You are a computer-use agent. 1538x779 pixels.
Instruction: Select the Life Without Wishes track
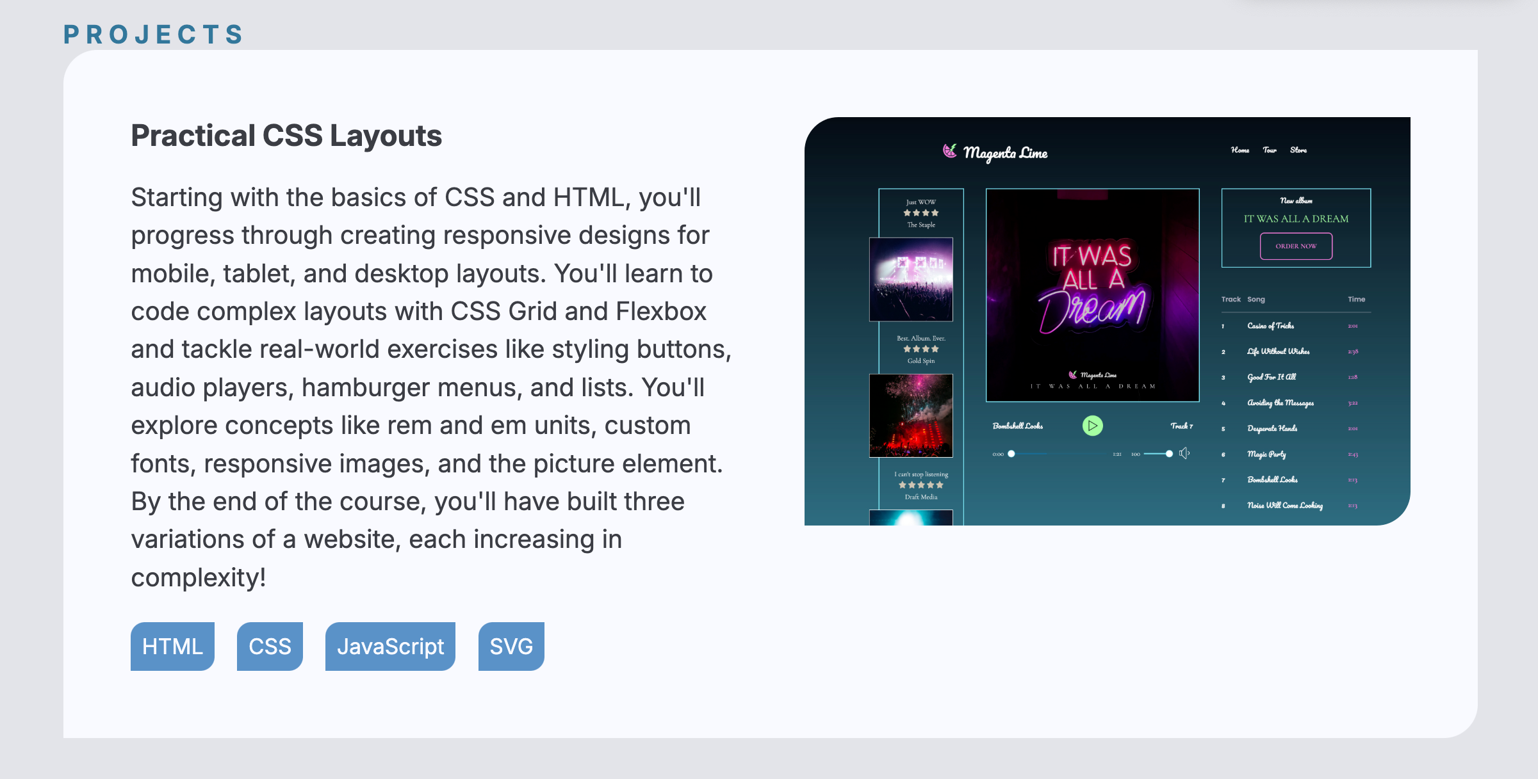click(x=1278, y=351)
